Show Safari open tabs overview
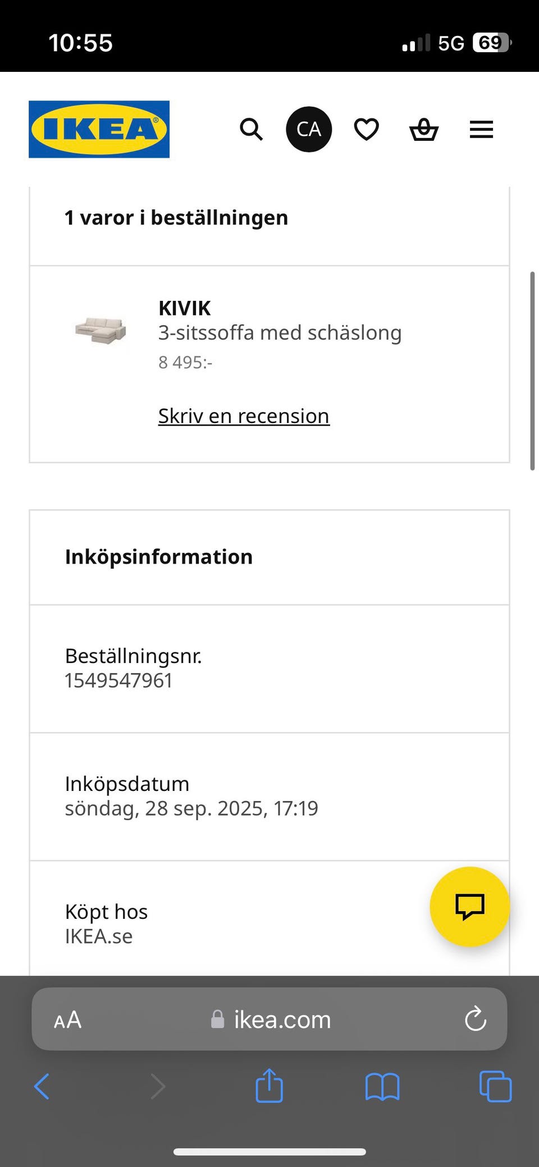This screenshot has height=1167, width=539. point(495,1086)
